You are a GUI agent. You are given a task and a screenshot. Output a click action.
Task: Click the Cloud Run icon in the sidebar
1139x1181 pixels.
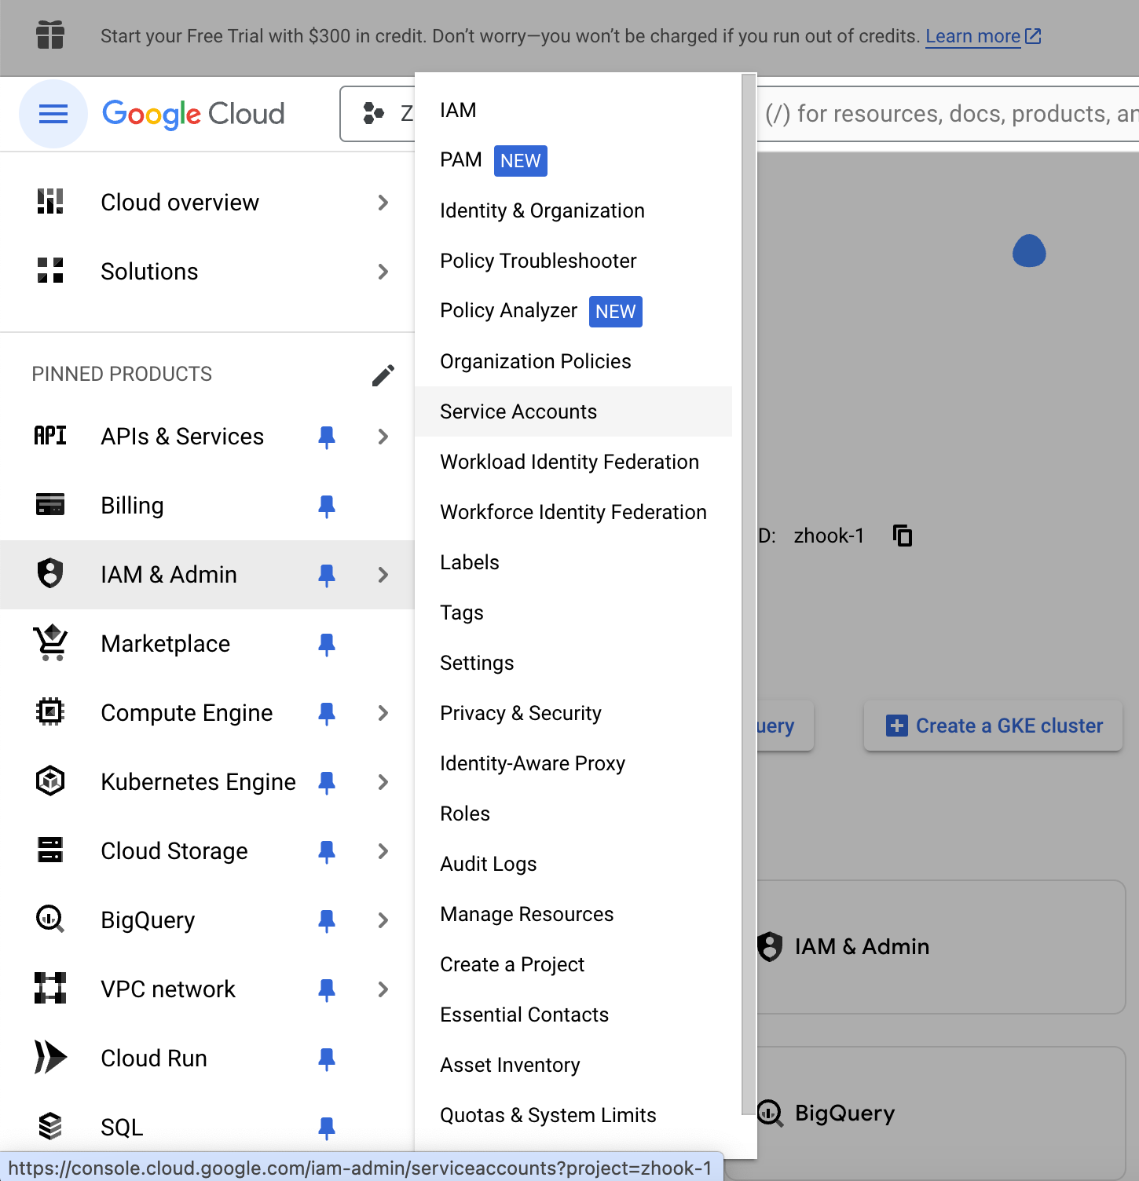(x=50, y=1058)
